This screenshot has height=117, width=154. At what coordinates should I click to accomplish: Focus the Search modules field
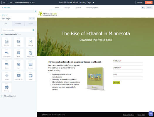(x=17, y=30)
